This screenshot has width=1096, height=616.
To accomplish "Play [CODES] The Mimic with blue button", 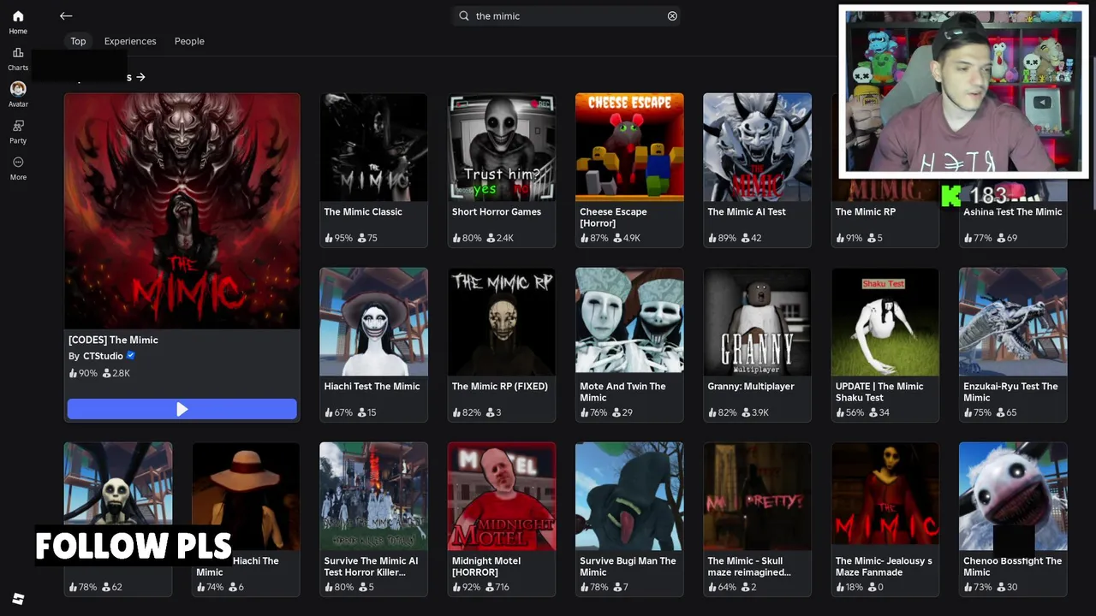I will point(182,410).
